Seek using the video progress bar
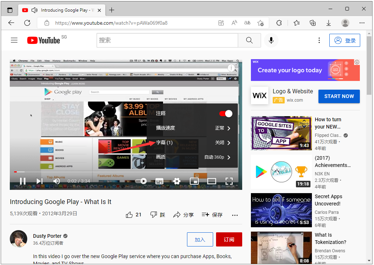The width and height of the screenshot is (374, 265). pos(126,172)
